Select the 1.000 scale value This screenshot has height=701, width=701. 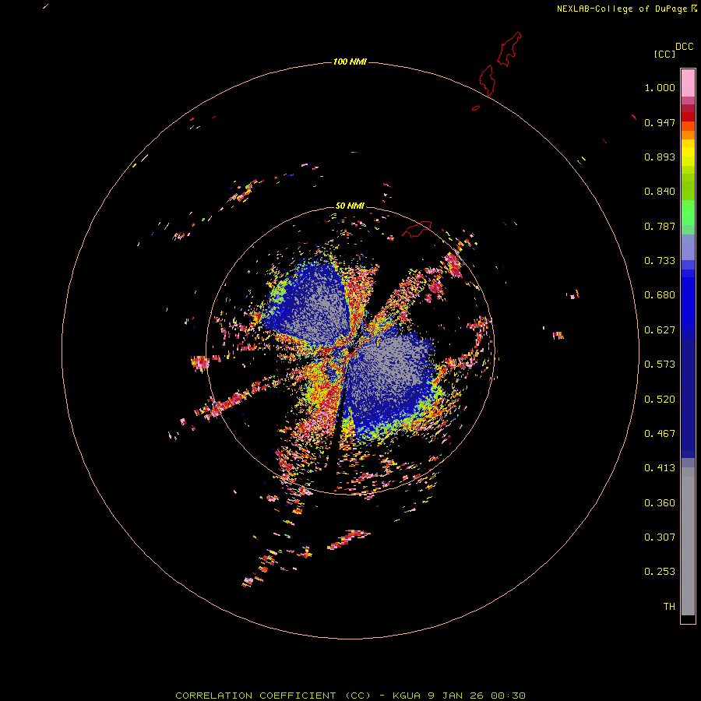click(660, 87)
